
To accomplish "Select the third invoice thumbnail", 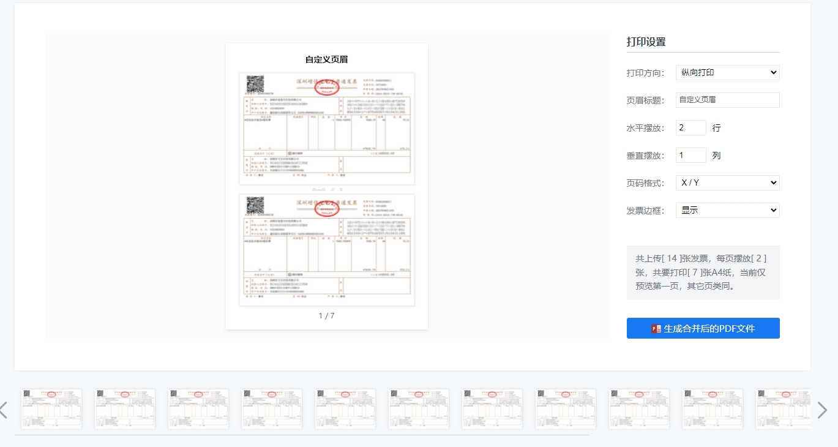I will tap(198, 408).
